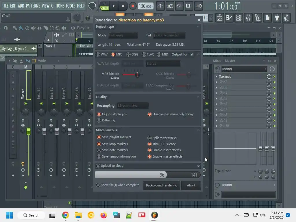This screenshot has width=296, height=222.
Task: Open the Mixer view icon
Action: click(248, 18)
